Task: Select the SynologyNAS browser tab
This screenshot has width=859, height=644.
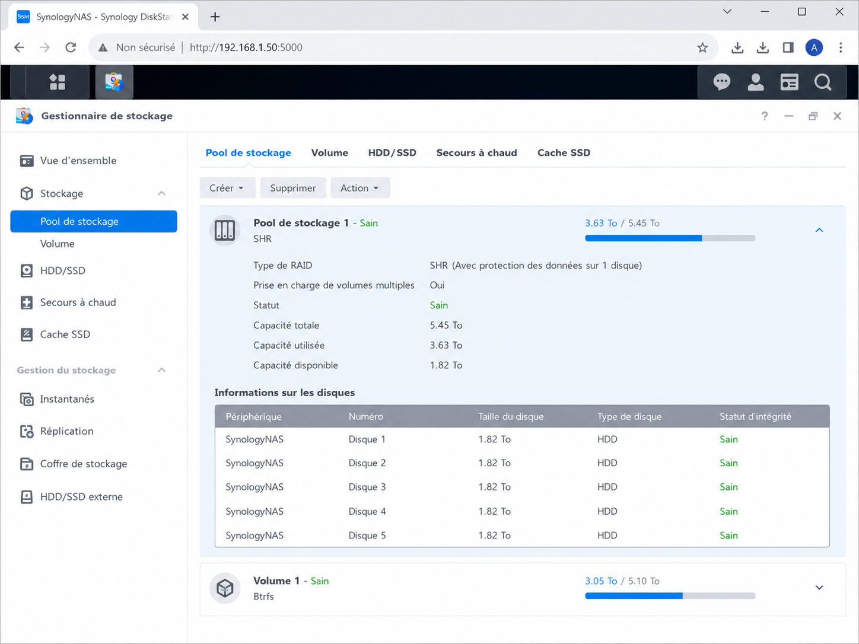Action: pyautogui.click(x=103, y=17)
